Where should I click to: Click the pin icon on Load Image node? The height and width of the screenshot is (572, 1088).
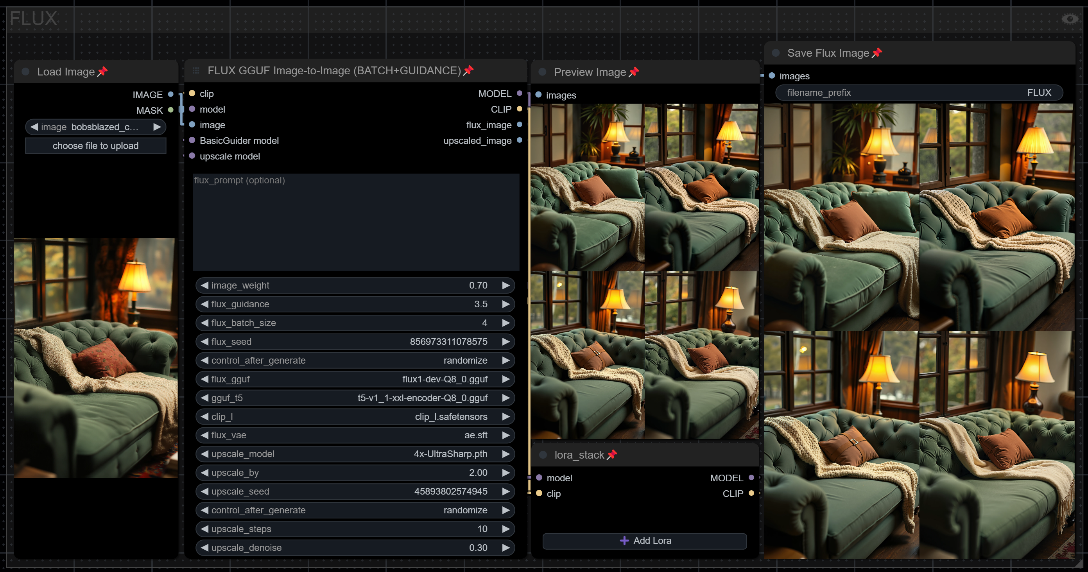[102, 72]
